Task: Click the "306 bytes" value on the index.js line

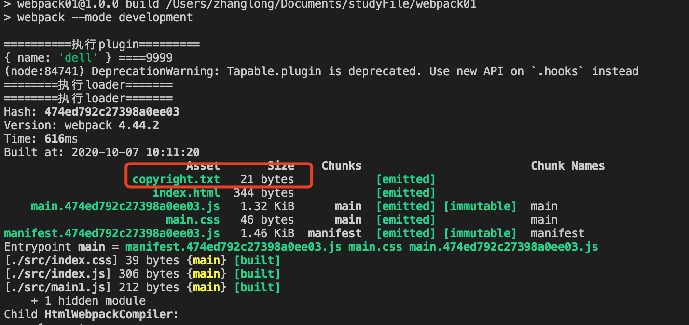Action: pyautogui.click(x=149, y=274)
